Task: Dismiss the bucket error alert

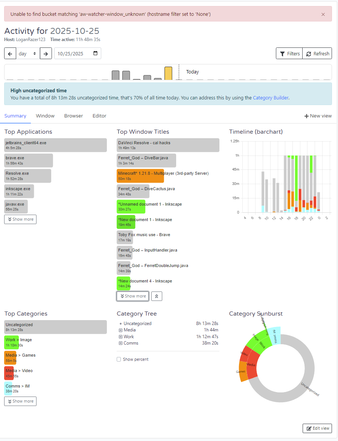Action: coord(323,14)
